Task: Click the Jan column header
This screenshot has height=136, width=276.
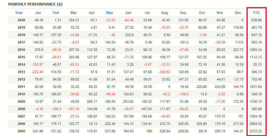Action: [x=38, y=13]
